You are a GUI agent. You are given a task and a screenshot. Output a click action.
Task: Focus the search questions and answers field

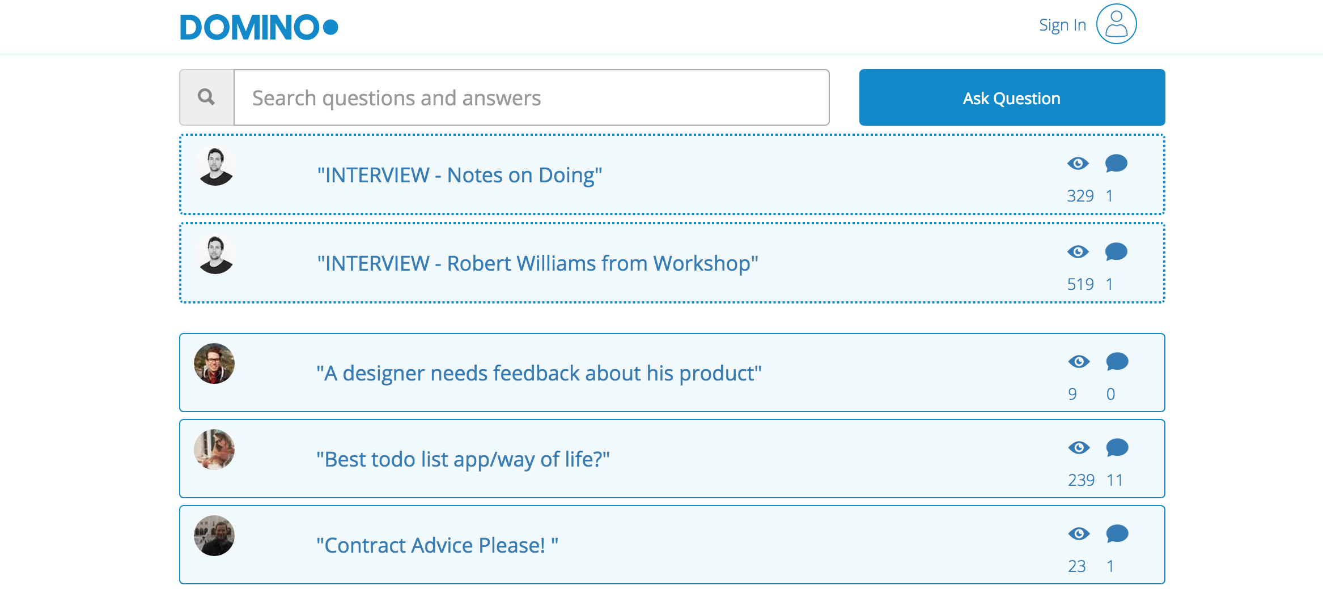pos(531,98)
